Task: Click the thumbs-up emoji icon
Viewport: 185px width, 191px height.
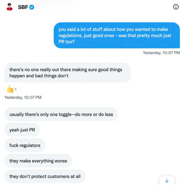Action: [10, 89]
